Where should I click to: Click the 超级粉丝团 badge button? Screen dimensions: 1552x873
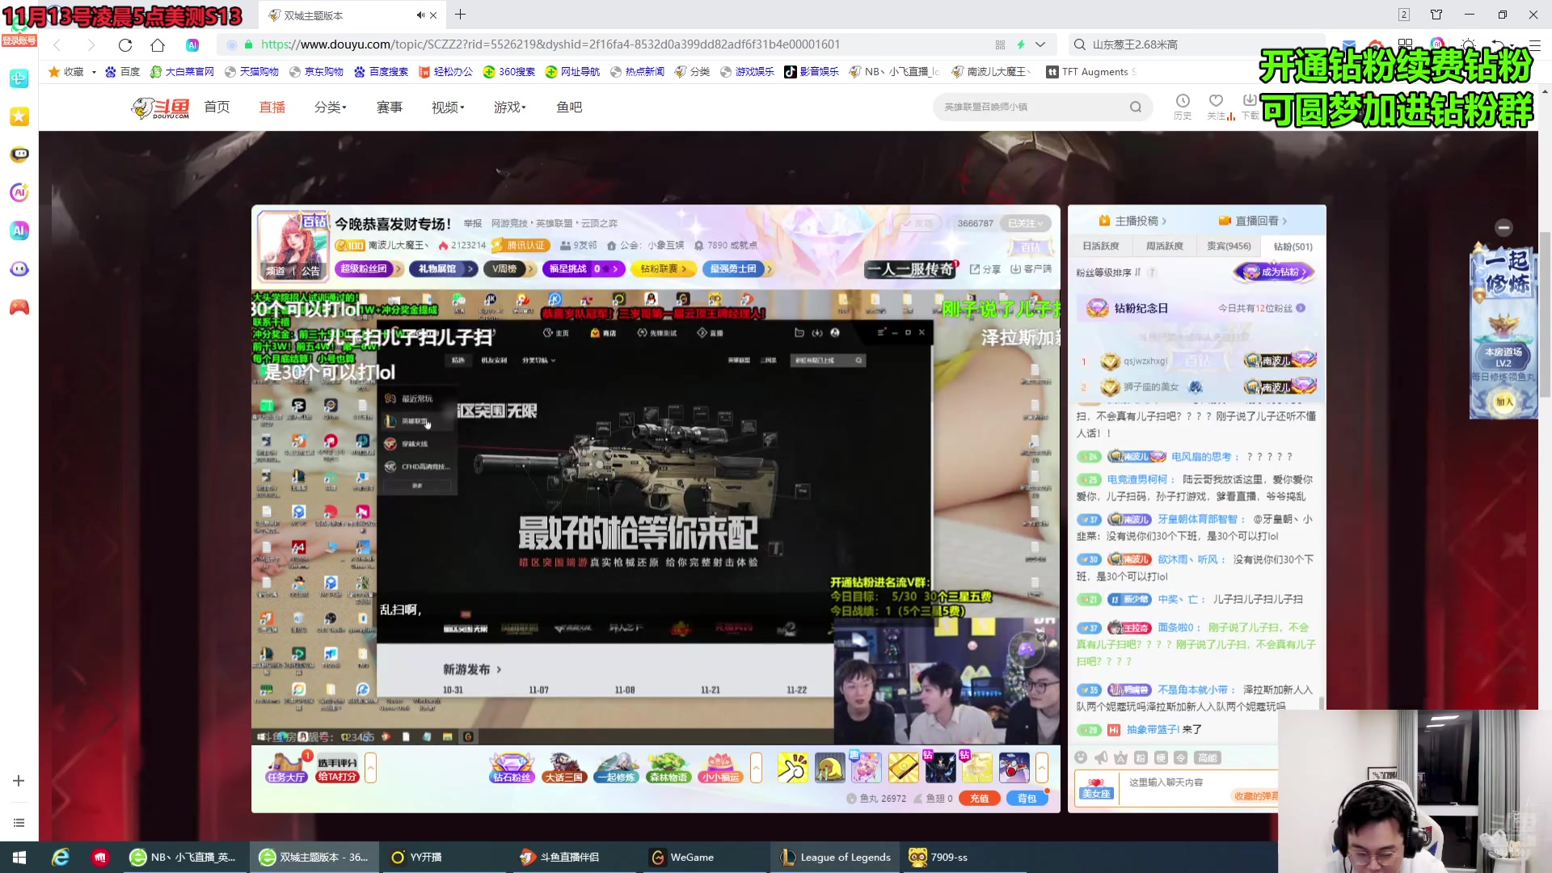click(369, 269)
